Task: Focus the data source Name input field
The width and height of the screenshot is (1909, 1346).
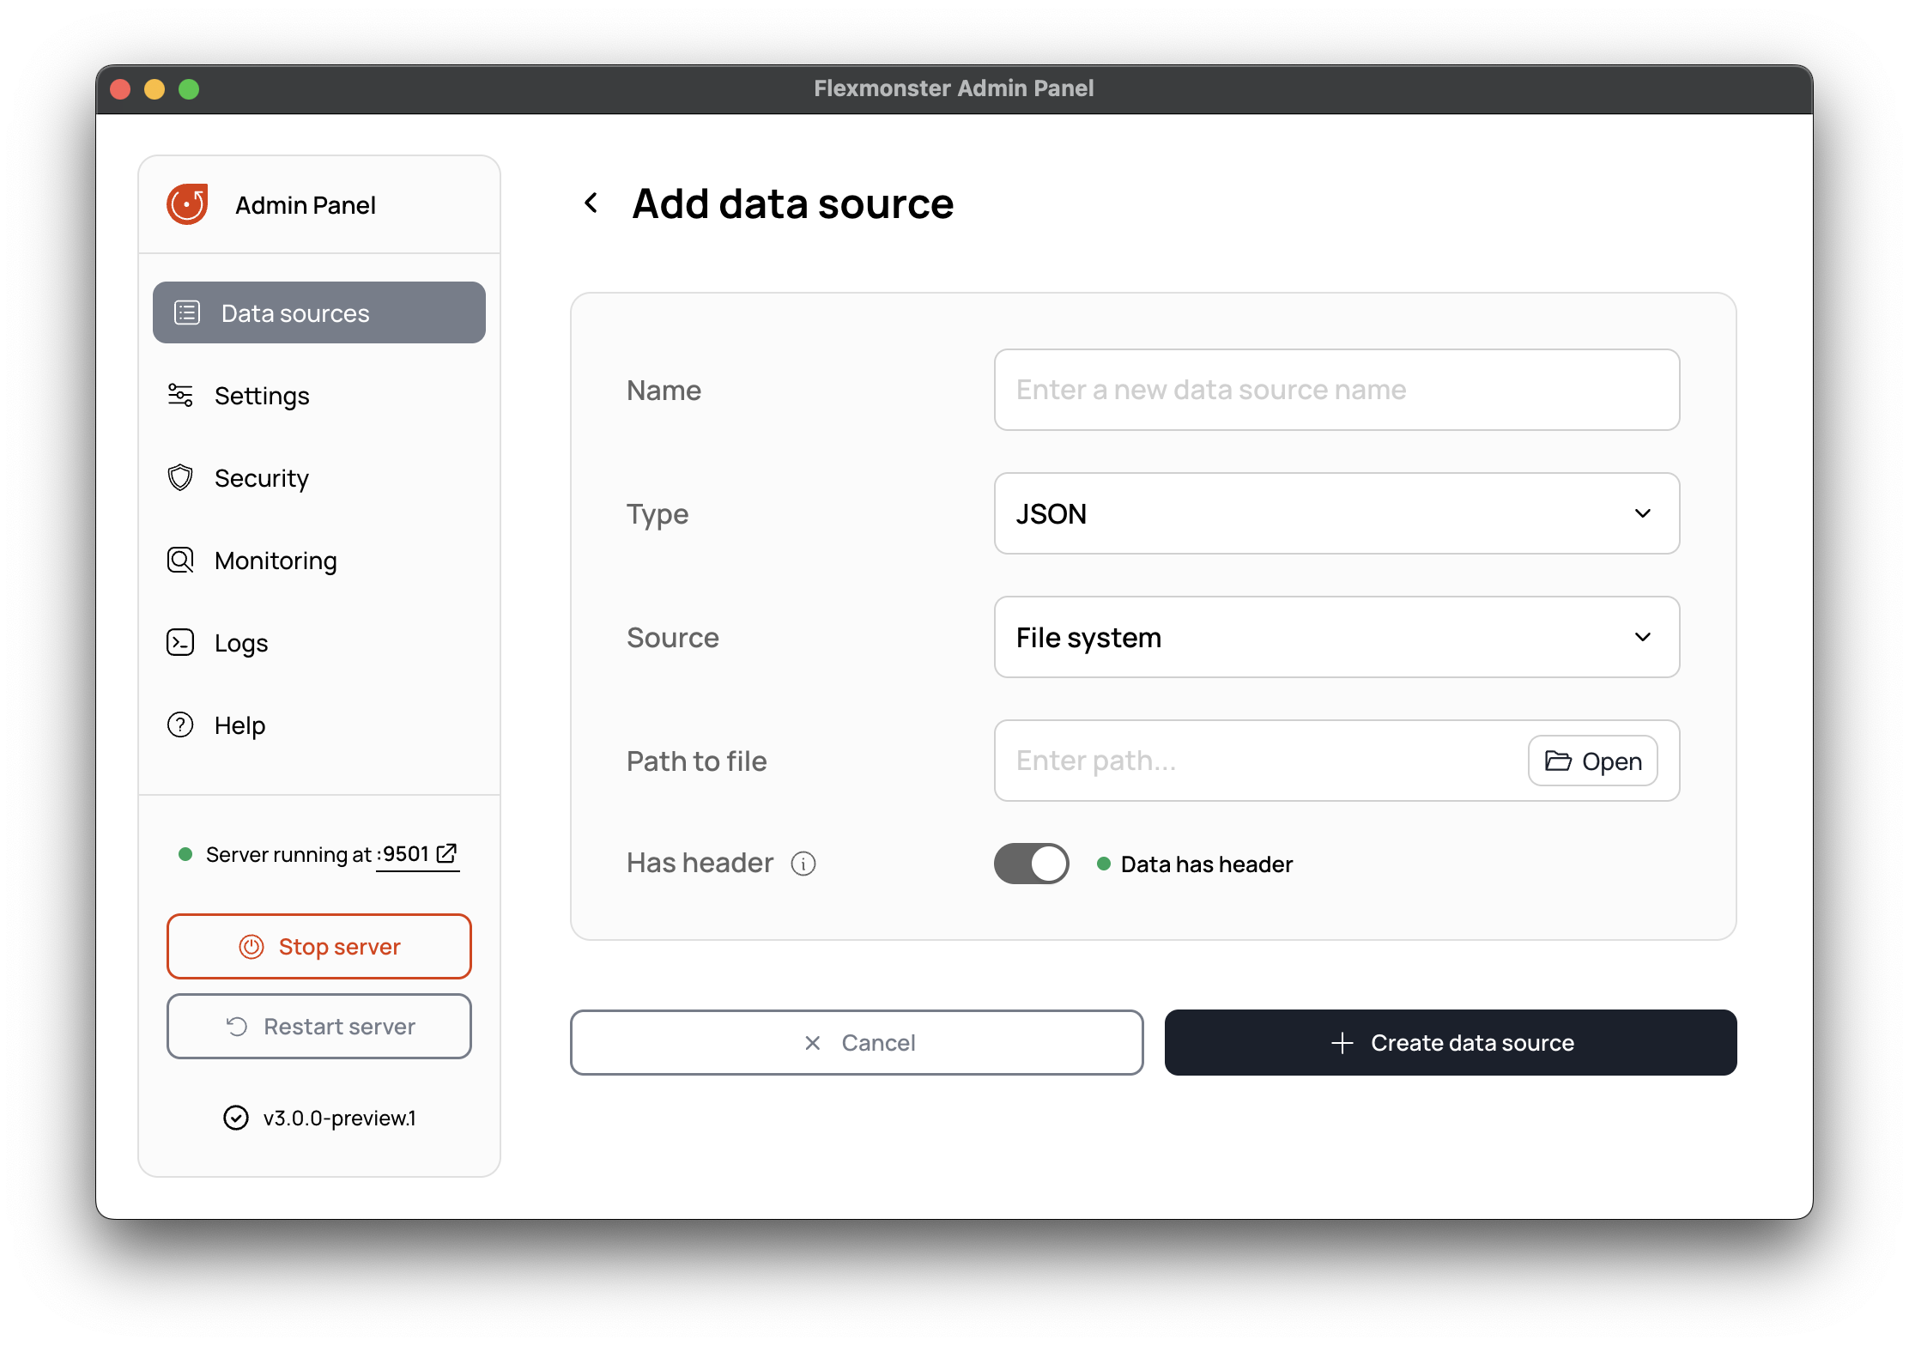Action: pos(1336,390)
